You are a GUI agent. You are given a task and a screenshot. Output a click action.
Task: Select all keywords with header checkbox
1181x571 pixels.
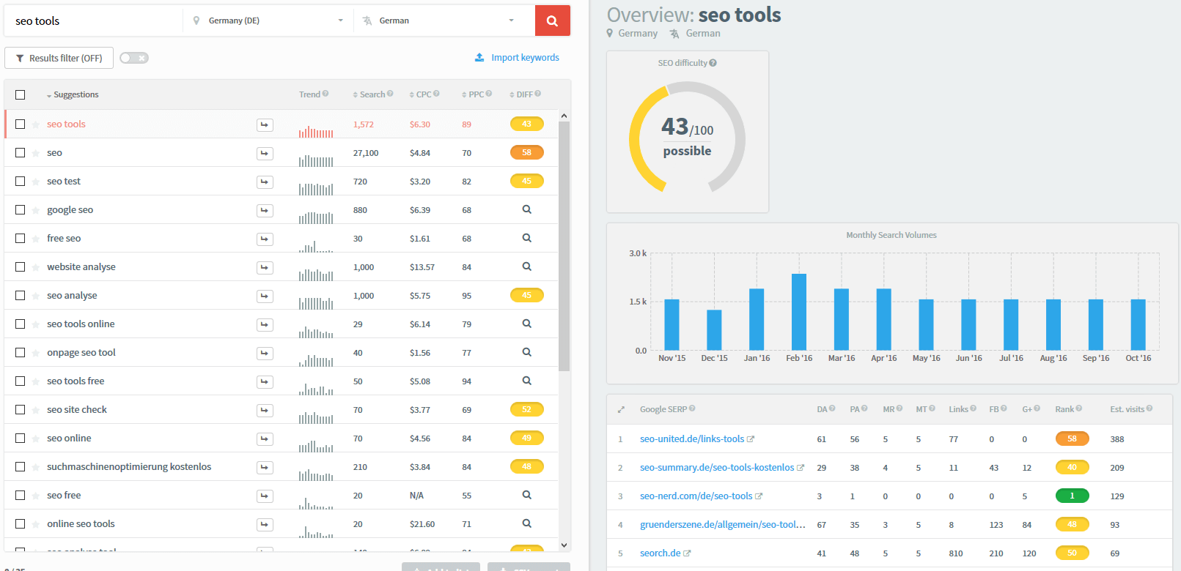[21, 94]
